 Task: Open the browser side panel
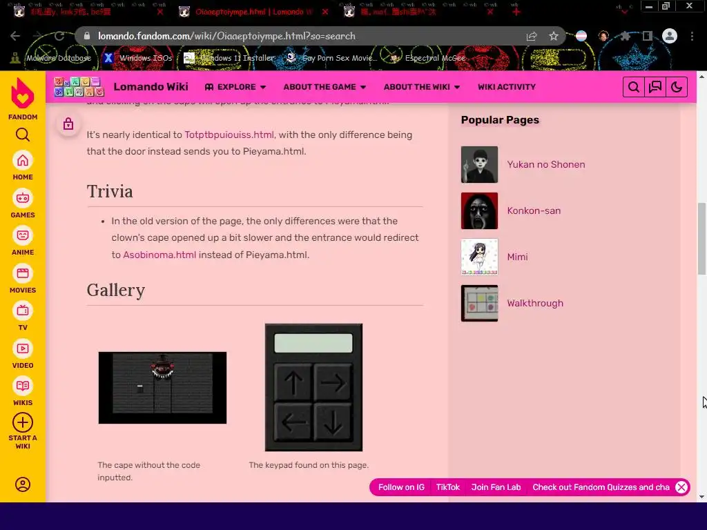[x=648, y=36]
